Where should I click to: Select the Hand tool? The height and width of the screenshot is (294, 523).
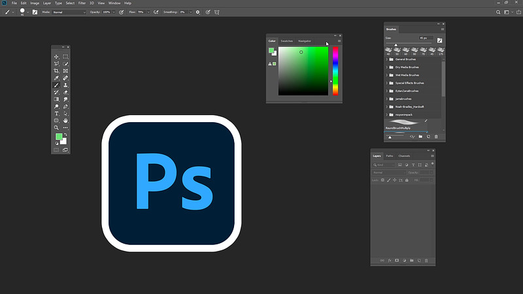pos(65,121)
